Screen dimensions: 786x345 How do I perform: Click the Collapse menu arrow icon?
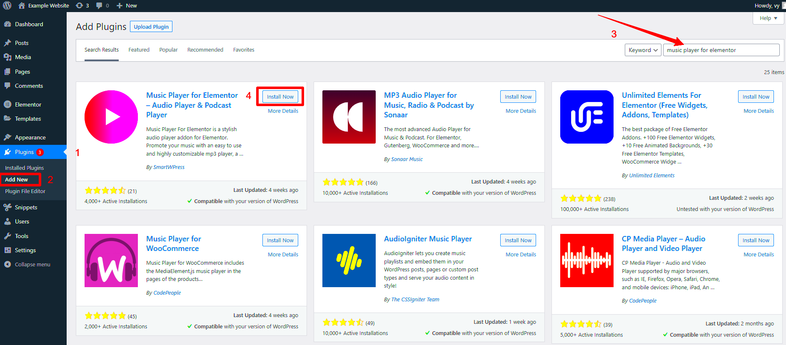pyautogui.click(x=7, y=264)
